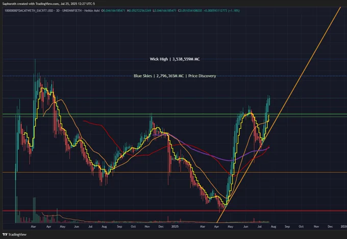Click the Aug 2024 label on time axis
Screen dimensions: 347x239
(x=104, y=227)
